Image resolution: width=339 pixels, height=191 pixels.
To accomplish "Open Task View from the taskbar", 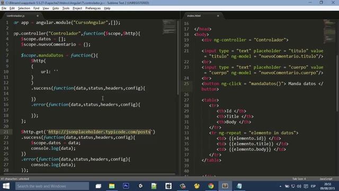I will 99,186.
